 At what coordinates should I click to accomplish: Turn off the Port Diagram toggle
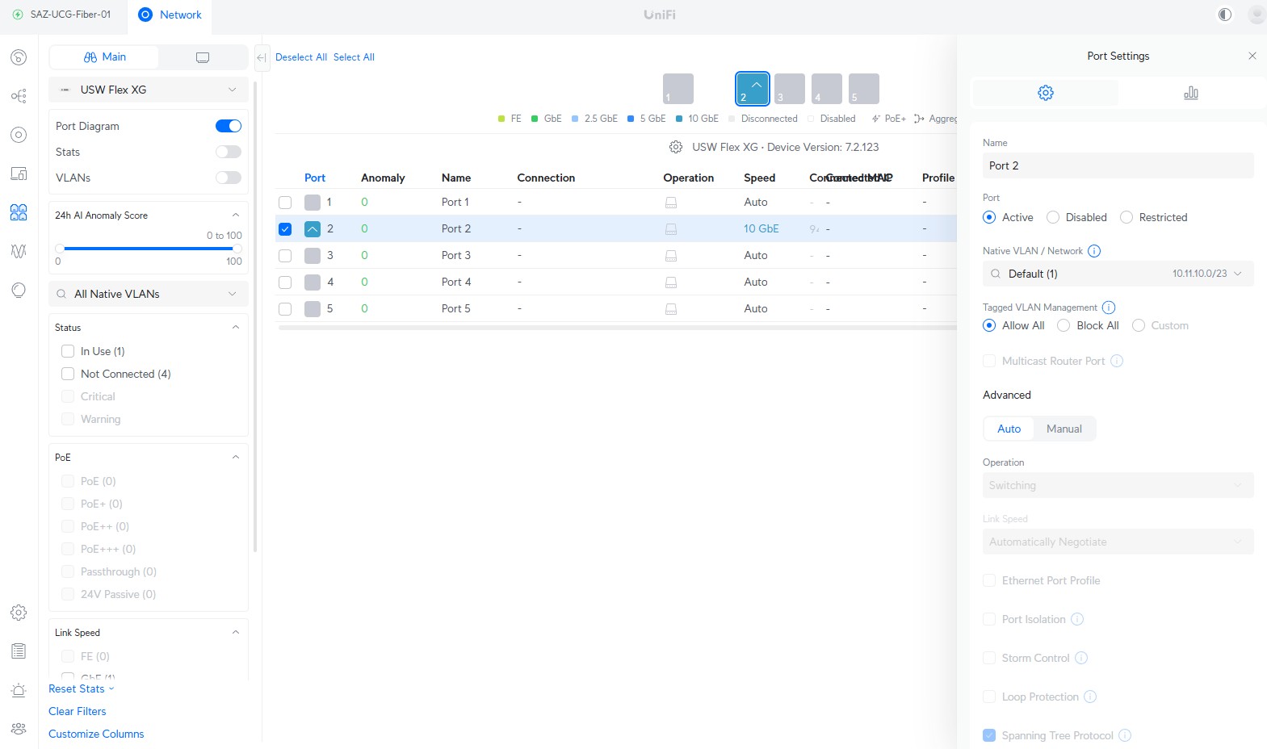coord(228,126)
